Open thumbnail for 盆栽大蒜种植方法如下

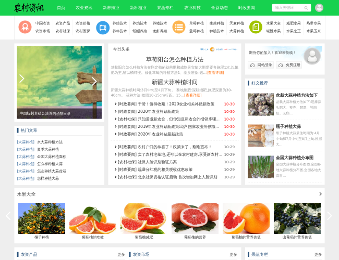pos(261,105)
